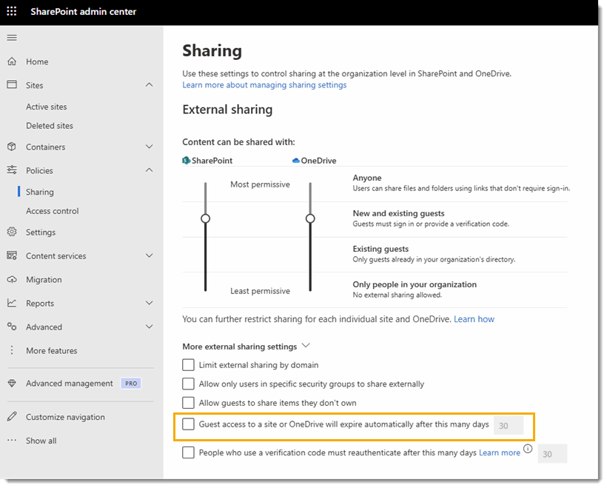Click Content can be shared with text
This screenshot has height=488, width=607.
[238, 141]
